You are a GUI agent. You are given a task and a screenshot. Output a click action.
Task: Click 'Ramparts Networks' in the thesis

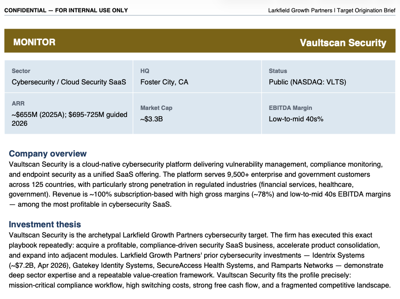302,266
